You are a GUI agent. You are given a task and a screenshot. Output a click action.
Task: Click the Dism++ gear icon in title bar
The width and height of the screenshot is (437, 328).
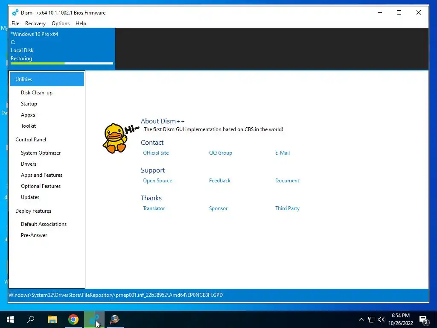(15, 12)
